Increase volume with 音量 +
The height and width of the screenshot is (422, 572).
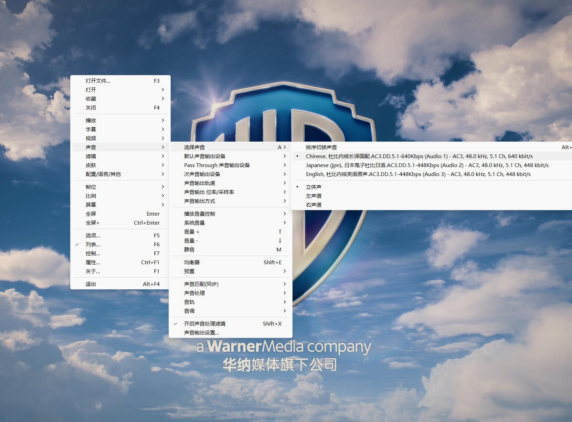point(231,231)
